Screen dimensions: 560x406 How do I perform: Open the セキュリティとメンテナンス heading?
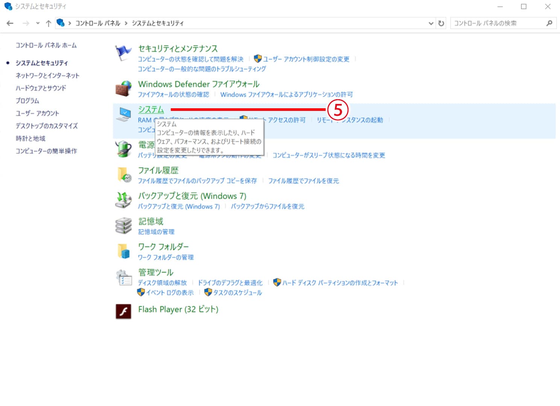178,48
